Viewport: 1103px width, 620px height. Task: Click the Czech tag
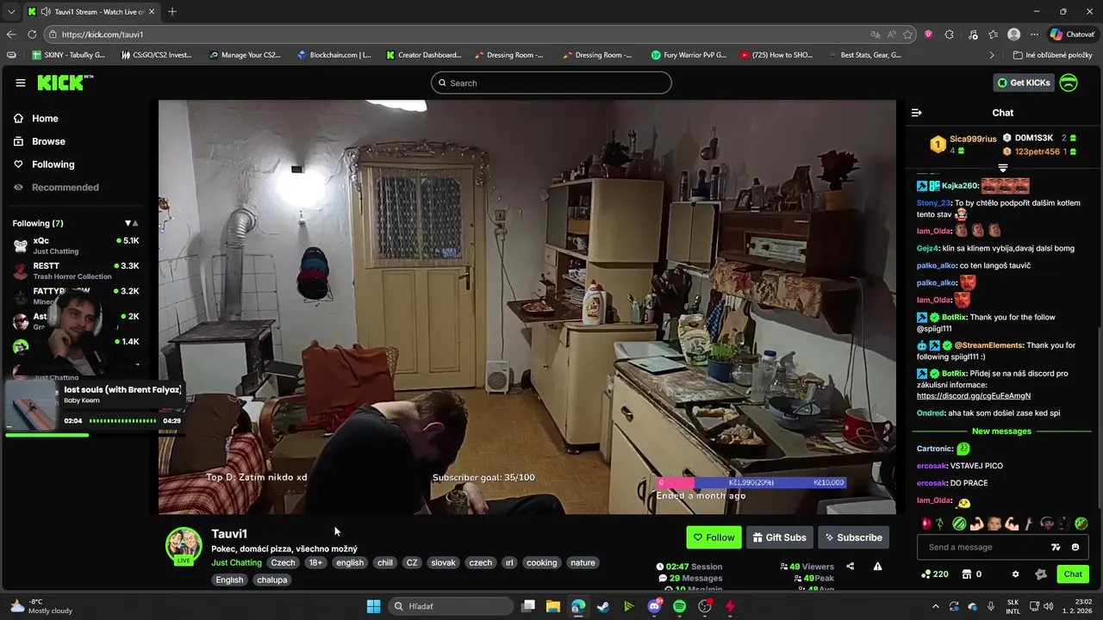click(x=283, y=563)
